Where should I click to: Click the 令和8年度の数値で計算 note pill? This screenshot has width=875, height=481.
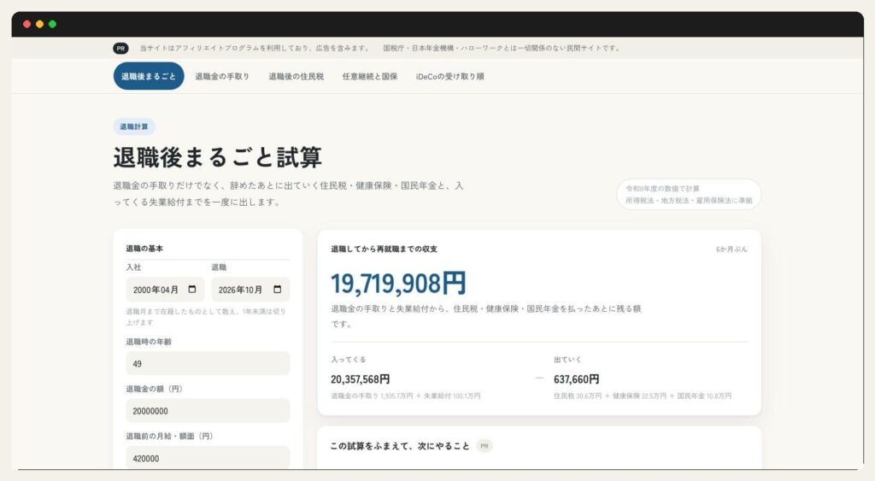tap(689, 194)
